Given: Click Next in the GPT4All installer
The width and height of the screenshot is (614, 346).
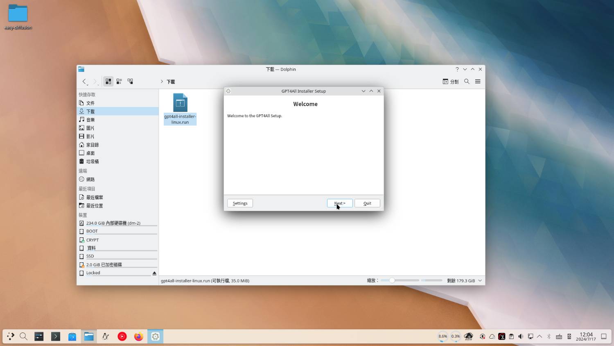Looking at the screenshot, I should 340,203.
